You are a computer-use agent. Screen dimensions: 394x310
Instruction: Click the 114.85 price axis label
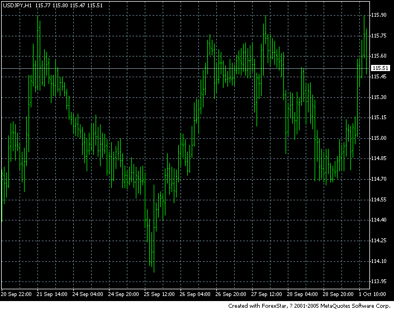tap(379, 158)
